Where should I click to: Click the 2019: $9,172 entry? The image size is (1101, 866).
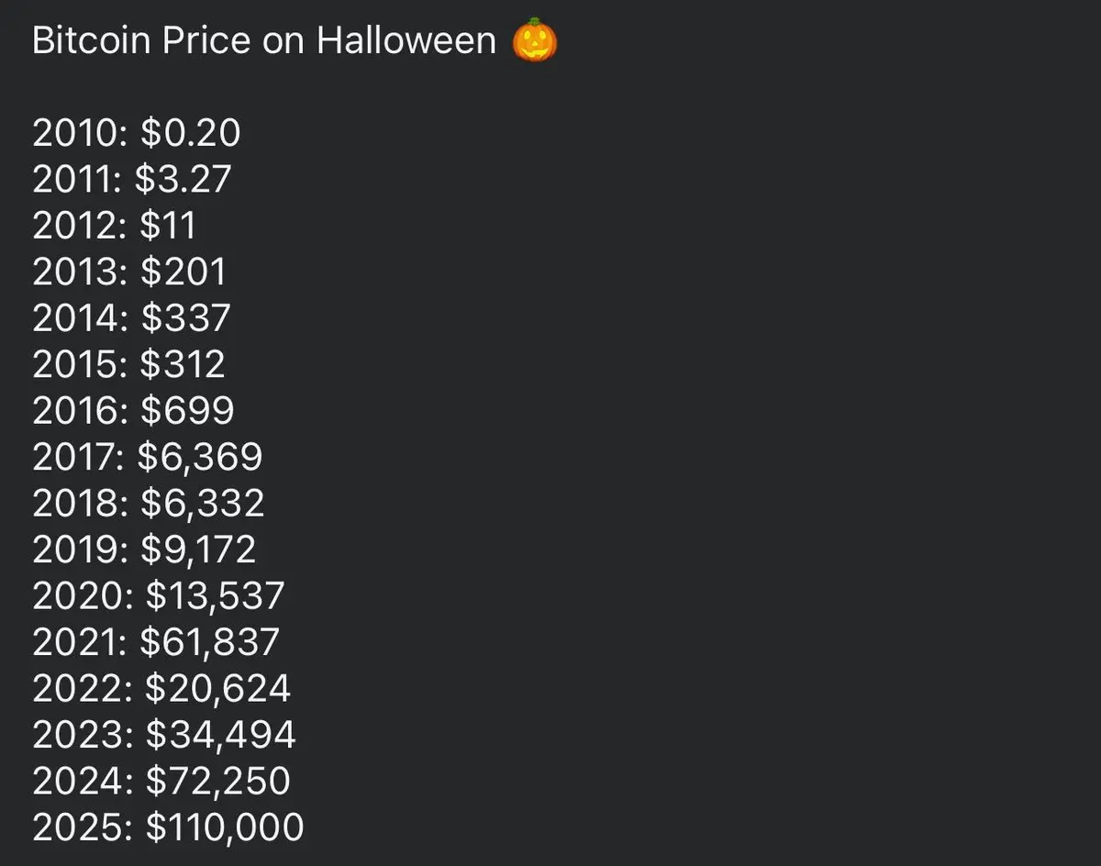[145, 550]
